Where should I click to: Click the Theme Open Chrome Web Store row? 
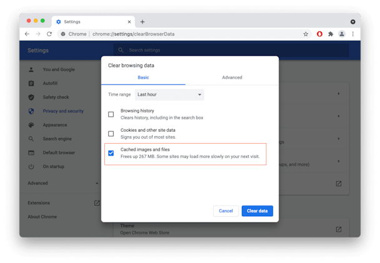231,229
